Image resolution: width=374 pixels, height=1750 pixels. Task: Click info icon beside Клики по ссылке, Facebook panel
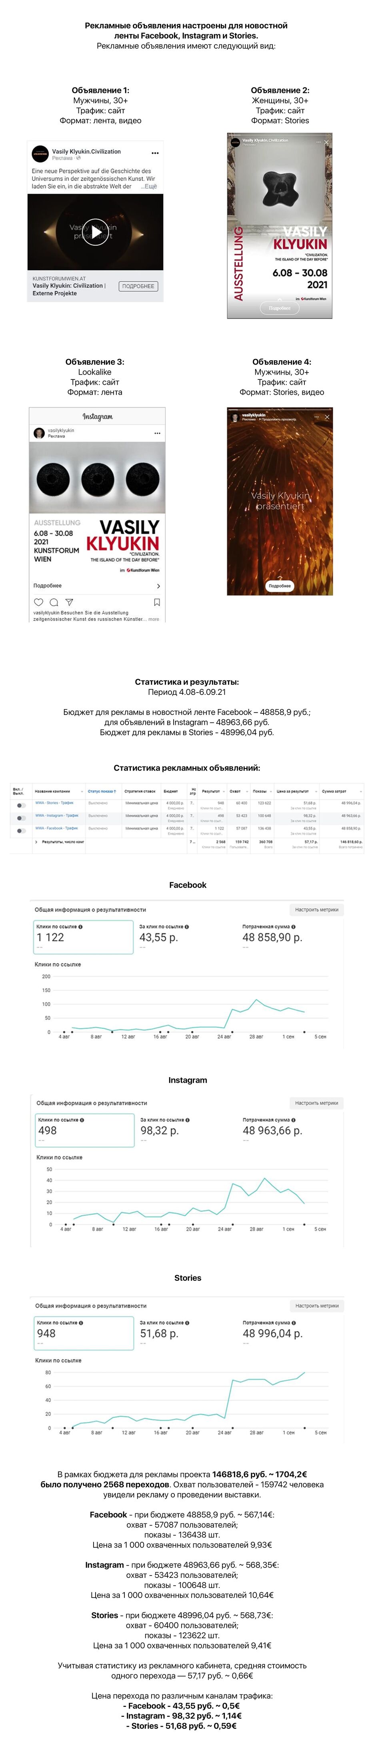click(81, 927)
